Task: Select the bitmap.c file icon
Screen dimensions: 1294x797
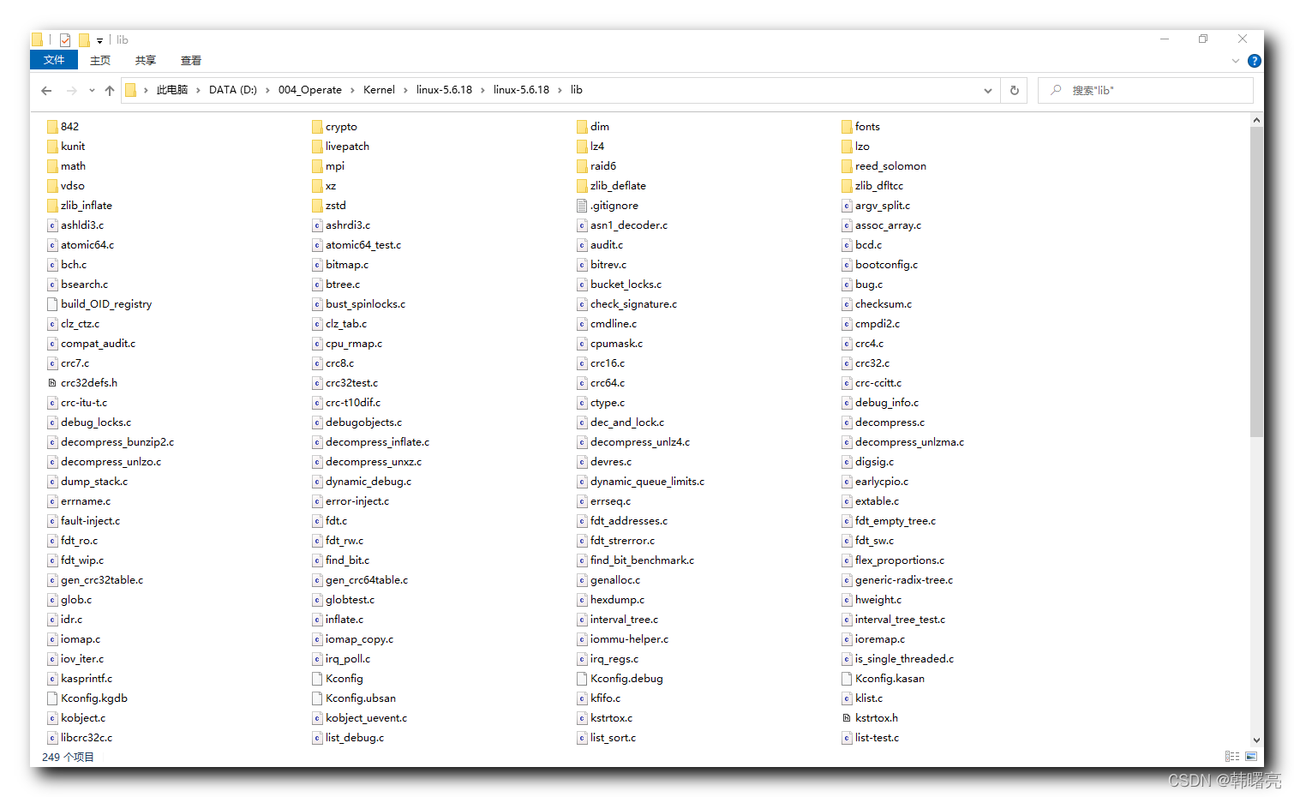Action: coord(317,265)
